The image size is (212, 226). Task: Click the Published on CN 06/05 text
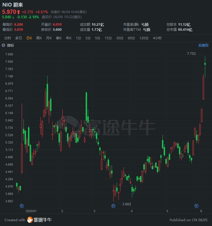tap(189, 220)
